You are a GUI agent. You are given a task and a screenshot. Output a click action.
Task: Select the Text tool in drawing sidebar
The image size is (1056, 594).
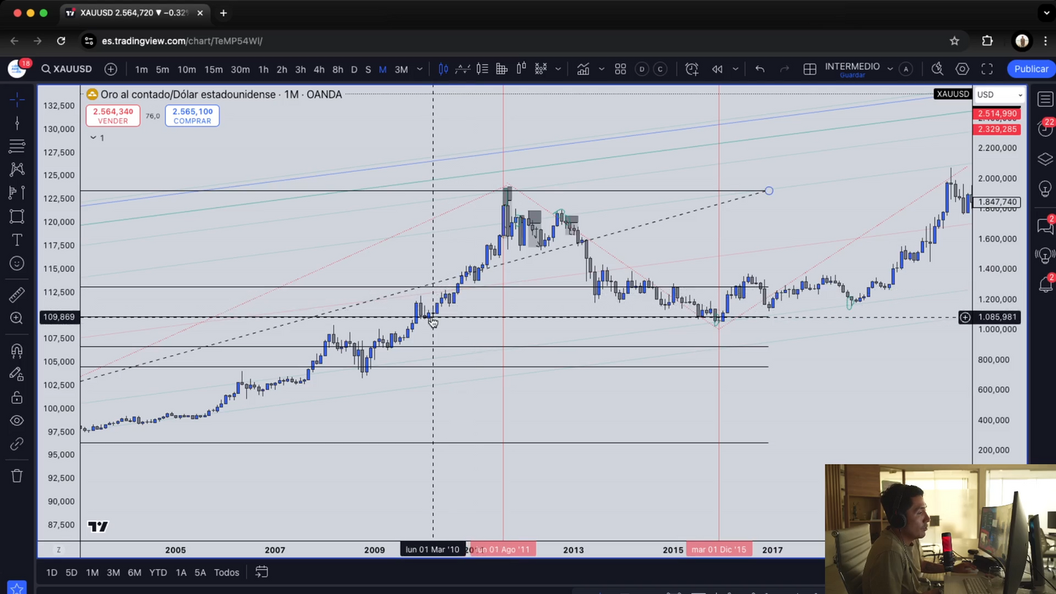pyautogui.click(x=17, y=240)
